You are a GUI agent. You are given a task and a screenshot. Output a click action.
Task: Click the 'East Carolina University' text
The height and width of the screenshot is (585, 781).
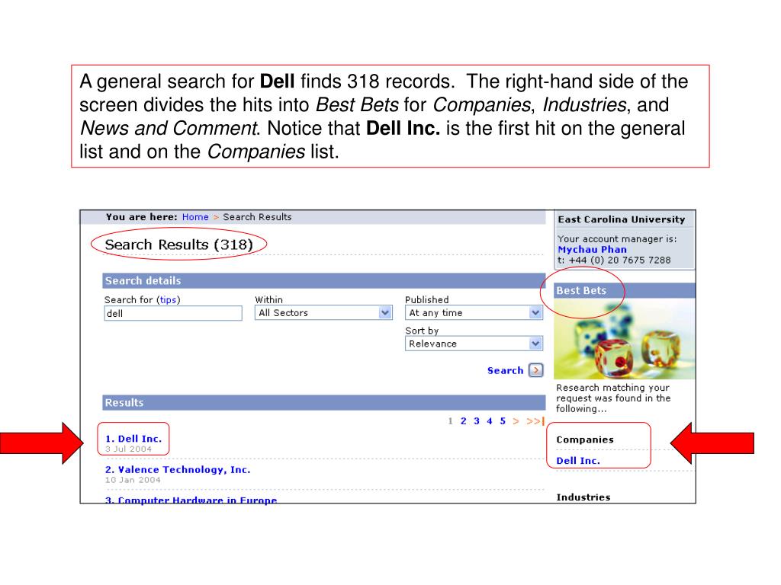coord(621,219)
